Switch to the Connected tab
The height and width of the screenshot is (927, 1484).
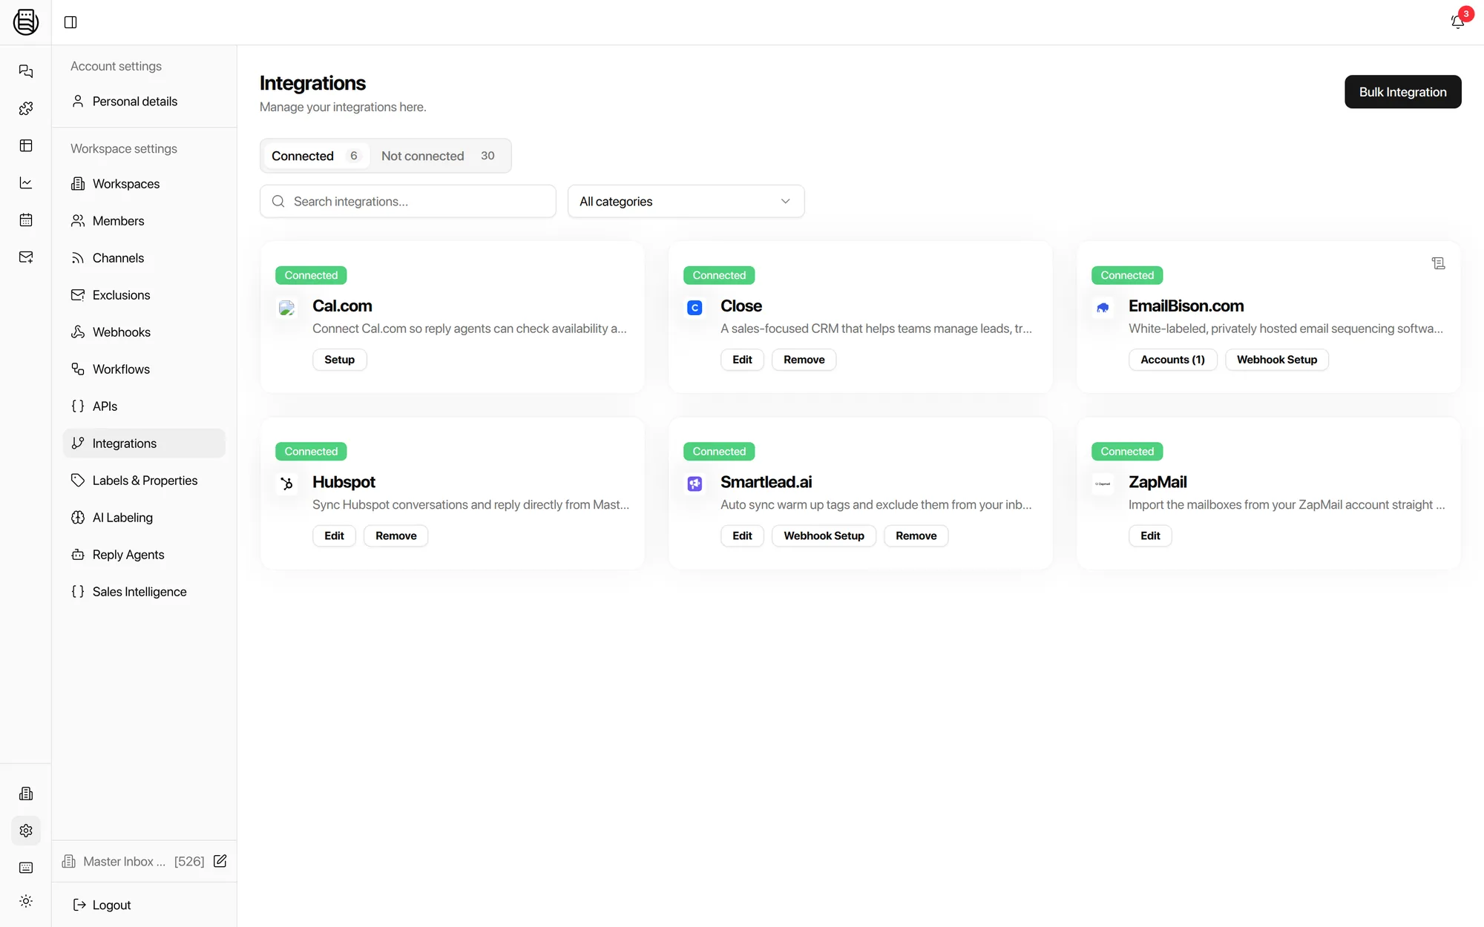315,156
